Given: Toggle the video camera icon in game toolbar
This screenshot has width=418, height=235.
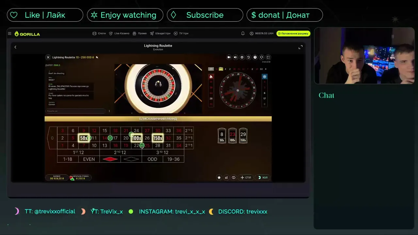Looking at the screenshot, I should (x=229, y=57).
